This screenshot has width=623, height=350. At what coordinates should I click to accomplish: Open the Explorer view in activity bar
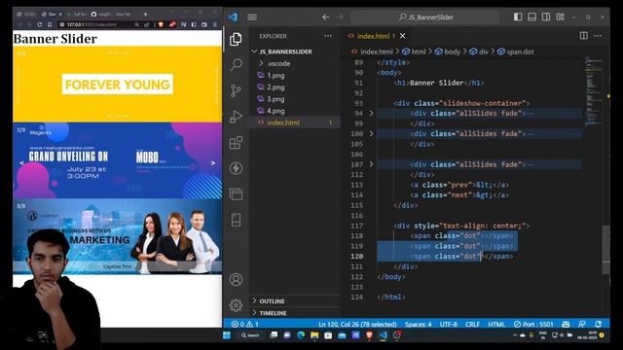(236, 39)
